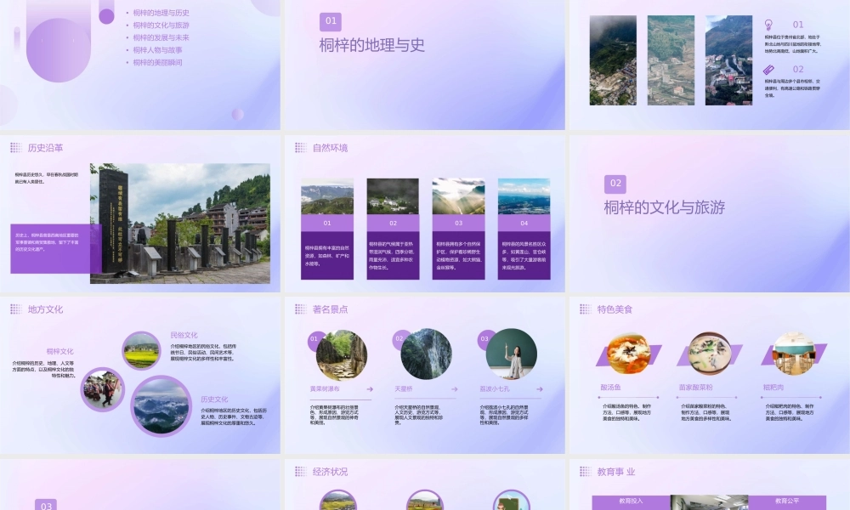Select the 教育投入 purple tab label

pyautogui.click(x=631, y=501)
